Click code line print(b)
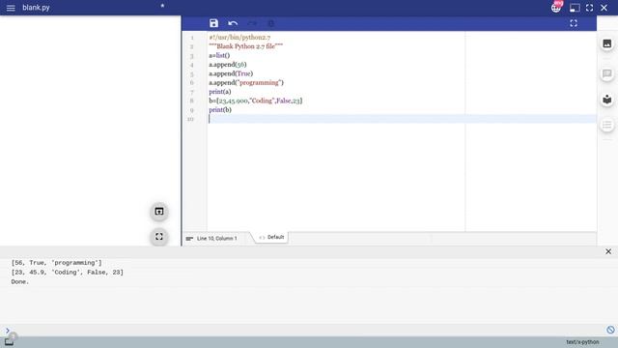 [220, 109]
